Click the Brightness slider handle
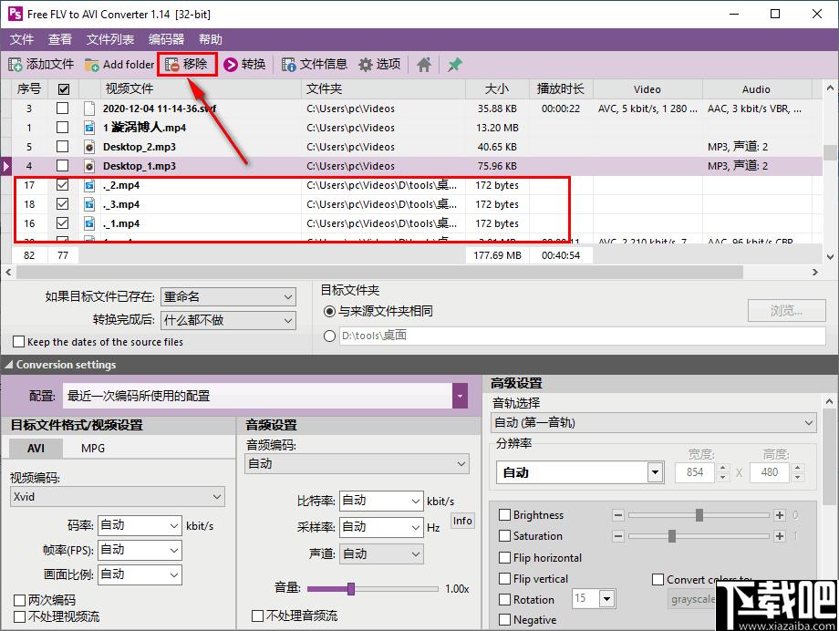 pyautogui.click(x=699, y=515)
